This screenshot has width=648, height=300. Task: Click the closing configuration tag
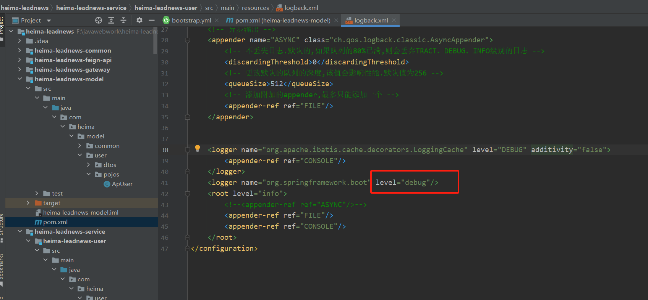[x=224, y=249]
